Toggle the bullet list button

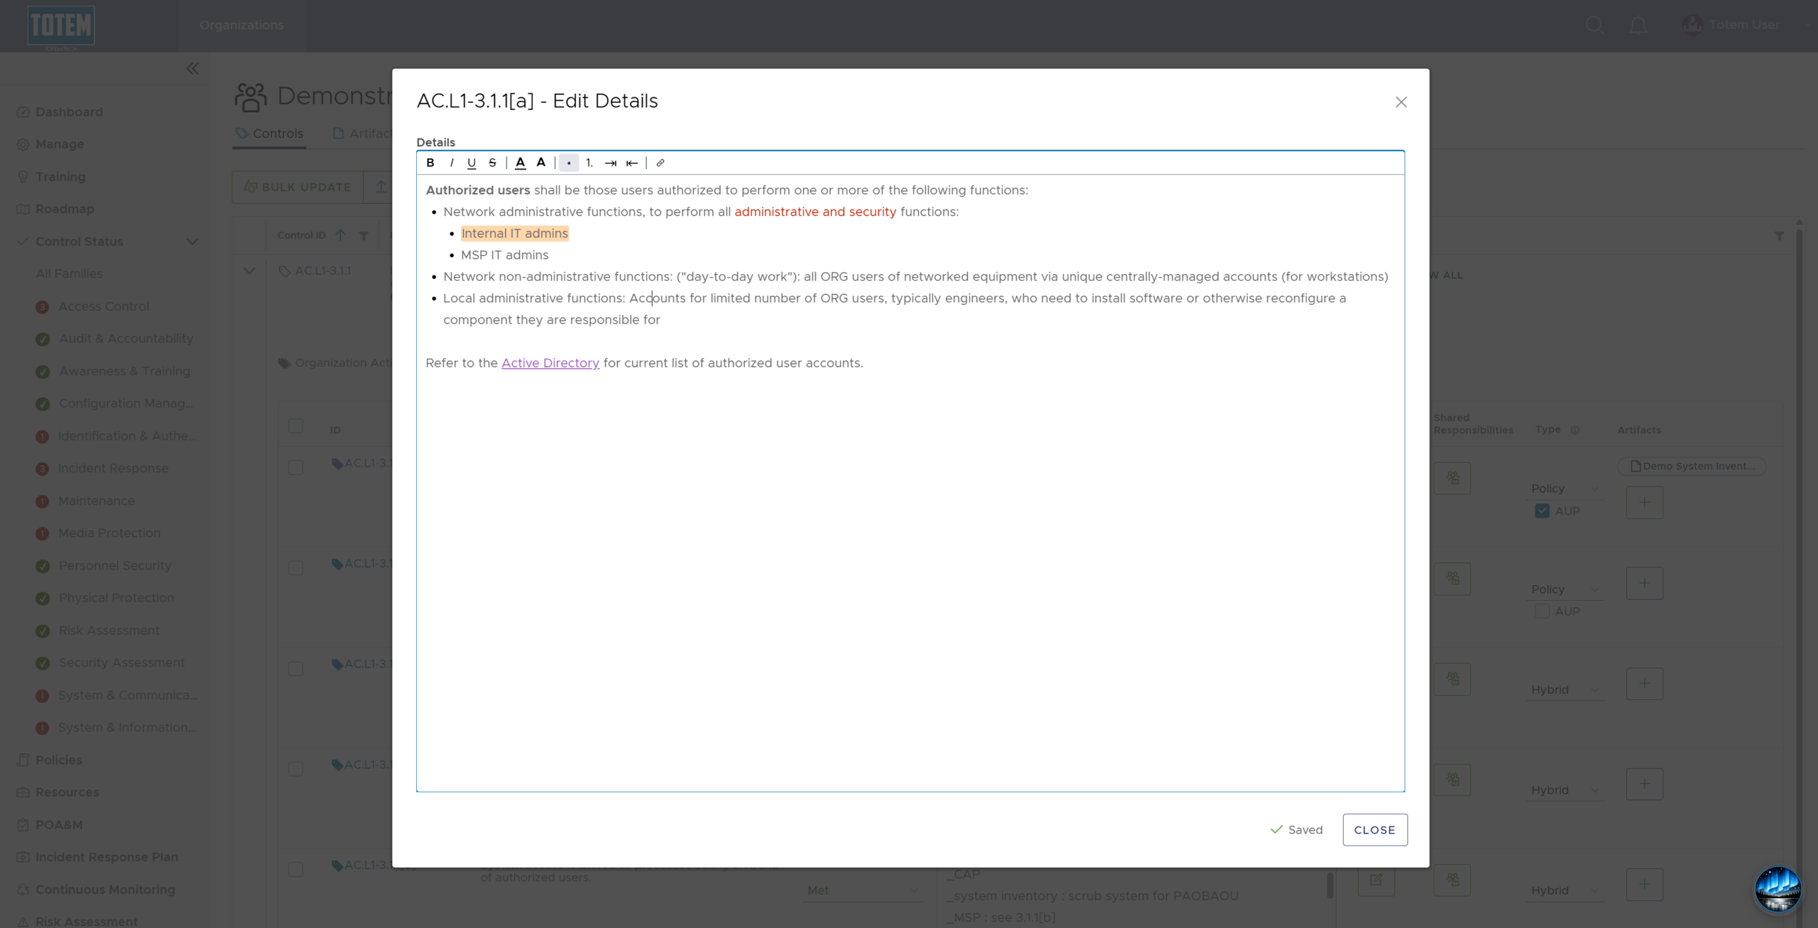569,163
